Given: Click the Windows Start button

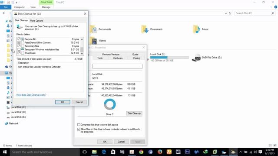Looking at the screenshot, I should (5, 152).
